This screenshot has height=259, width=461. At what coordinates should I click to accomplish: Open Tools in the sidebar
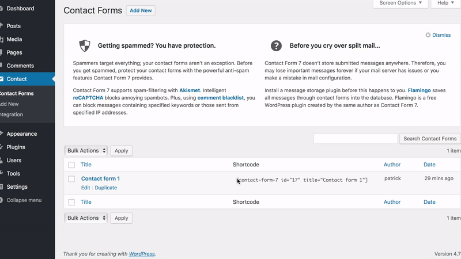(13, 173)
